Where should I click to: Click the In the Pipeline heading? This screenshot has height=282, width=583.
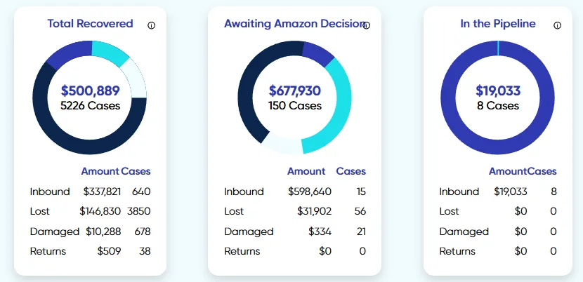pos(497,24)
